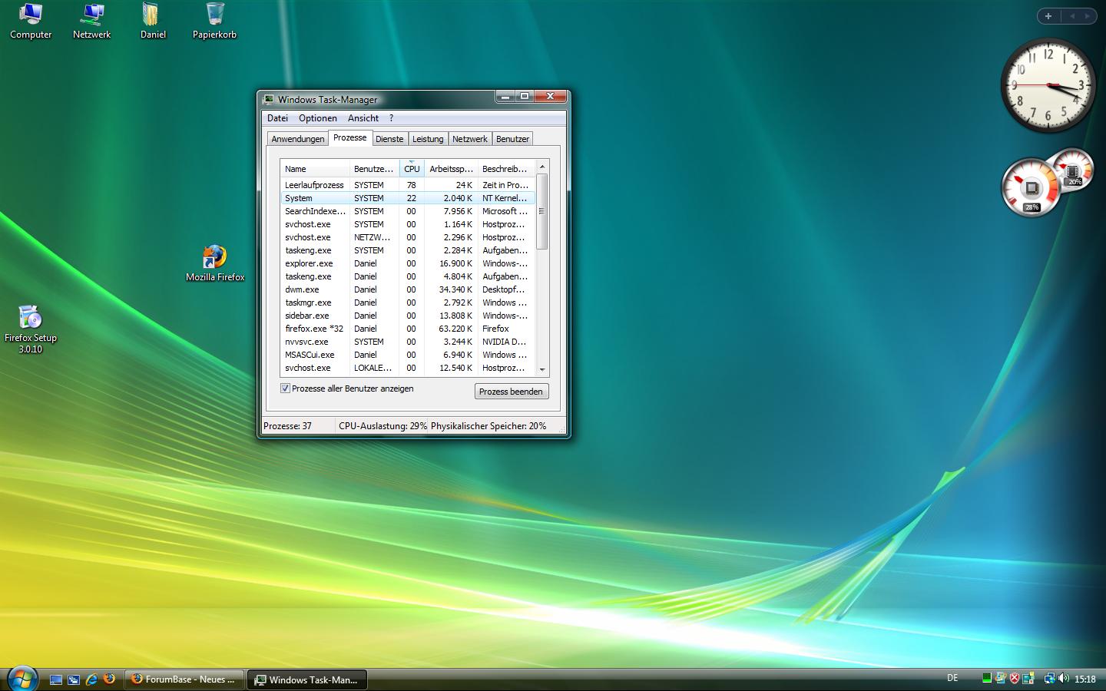Open the volume speaker tray icon
This screenshot has width=1106, height=691.
tap(1064, 679)
